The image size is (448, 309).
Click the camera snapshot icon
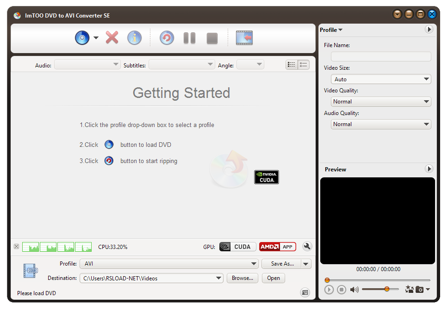(x=419, y=290)
